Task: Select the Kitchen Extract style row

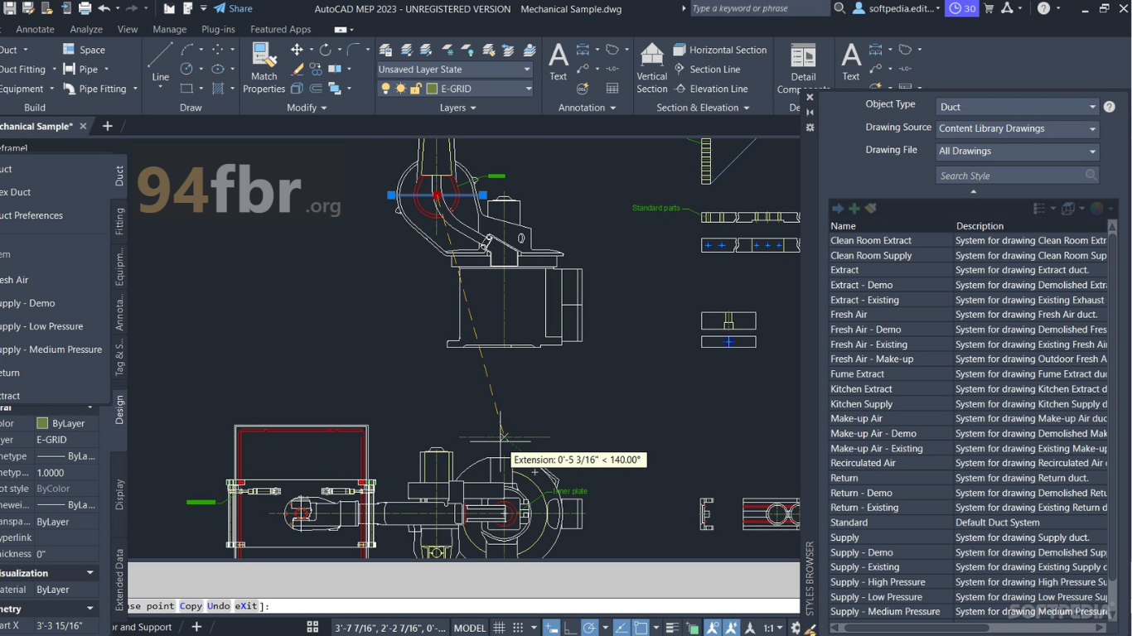Action: [x=968, y=389]
